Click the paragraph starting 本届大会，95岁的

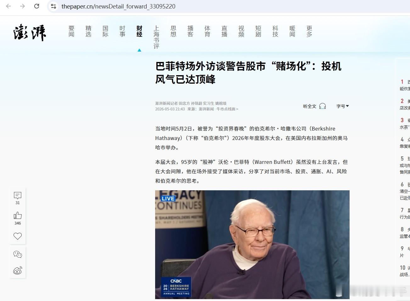[x=251, y=171]
